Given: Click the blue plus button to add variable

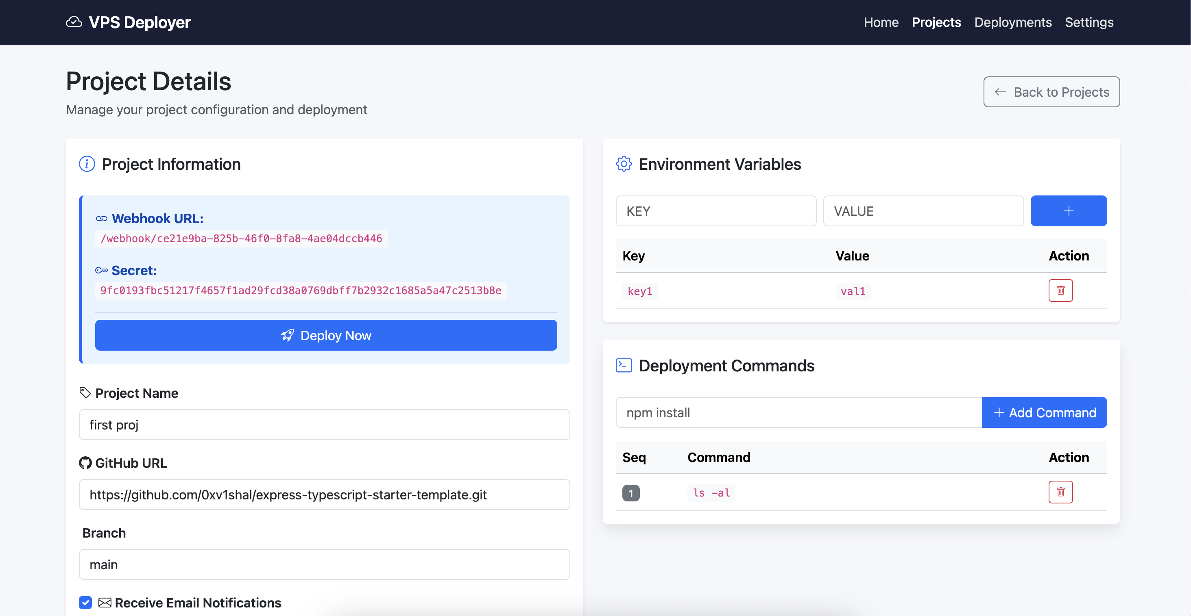Looking at the screenshot, I should click(1069, 210).
